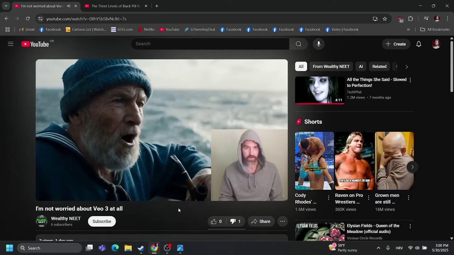
Task: Click the search magnifier button
Action: pyautogui.click(x=298, y=44)
